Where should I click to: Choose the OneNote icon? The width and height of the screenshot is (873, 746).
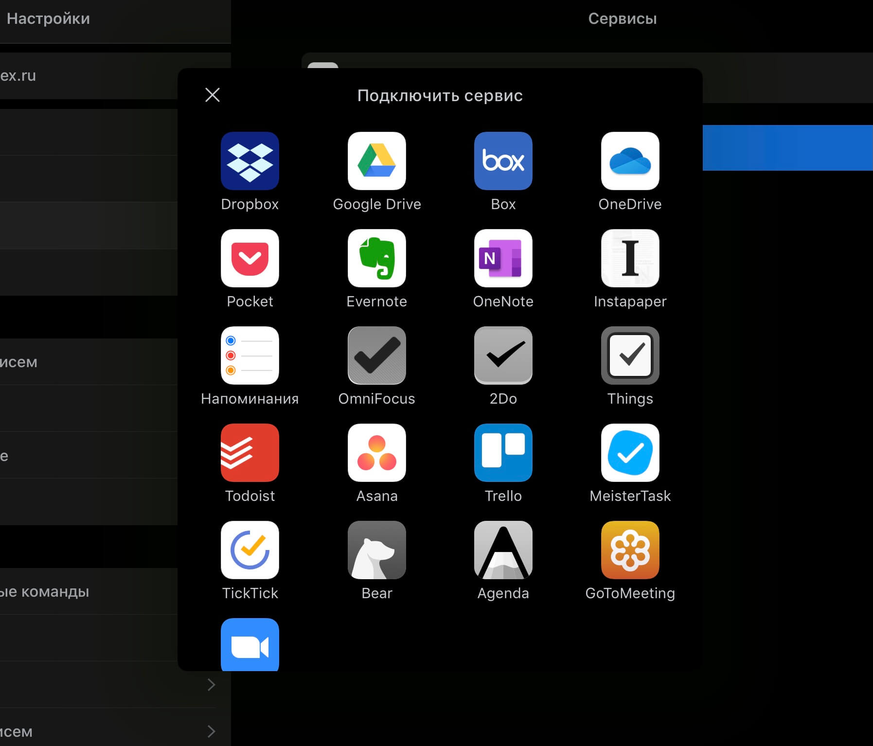point(503,258)
